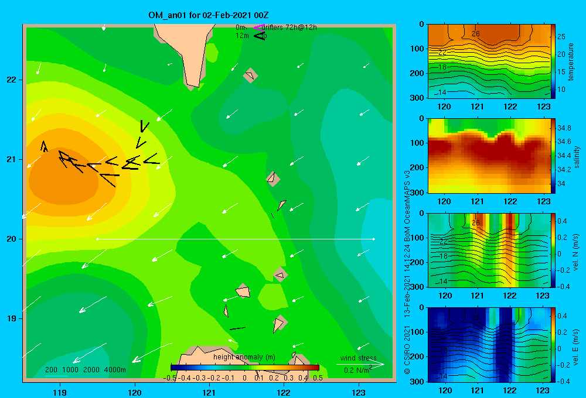Image resolution: width=586 pixels, height=398 pixels.
Task: Click the vel. N (m/s) colorbar
Action: pos(553,250)
